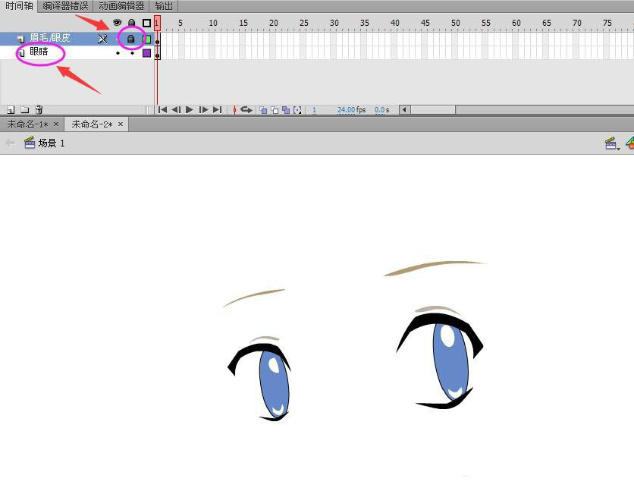Click edit multiple frames icon
634x488 pixels.
[x=286, y=110]
